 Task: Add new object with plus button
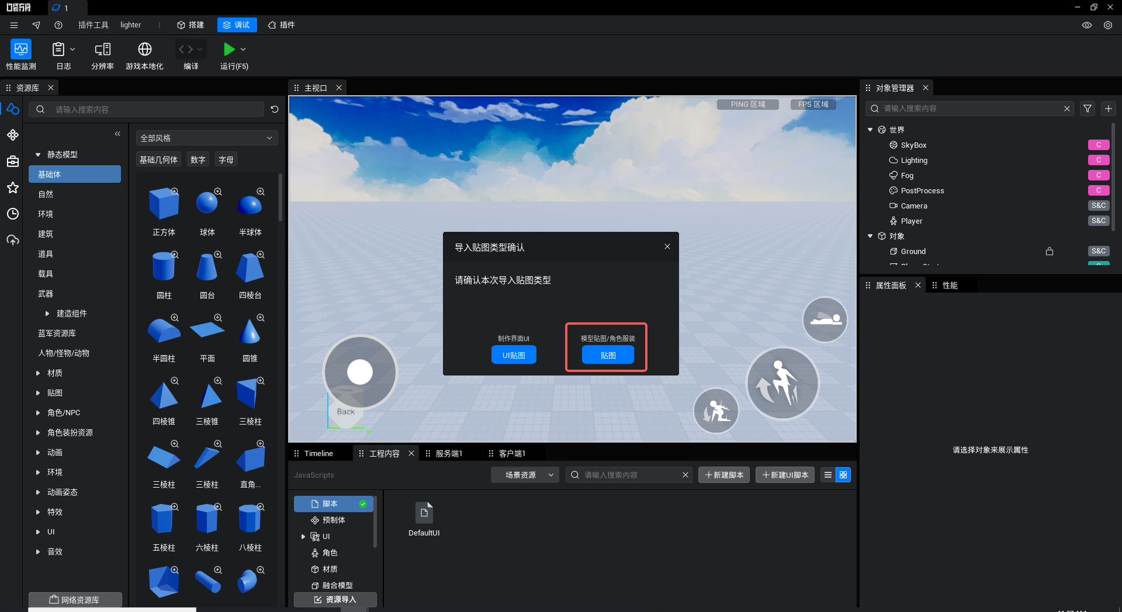(1109, 109)
